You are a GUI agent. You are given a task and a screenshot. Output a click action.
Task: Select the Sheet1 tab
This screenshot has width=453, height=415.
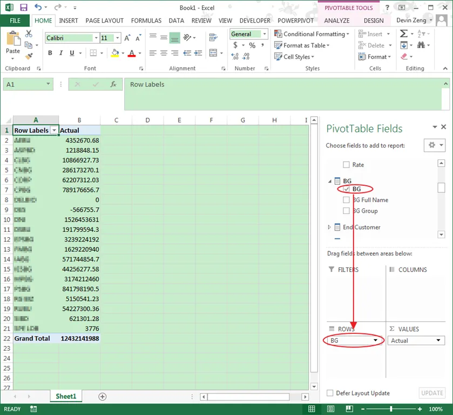(x=66, y=396)
